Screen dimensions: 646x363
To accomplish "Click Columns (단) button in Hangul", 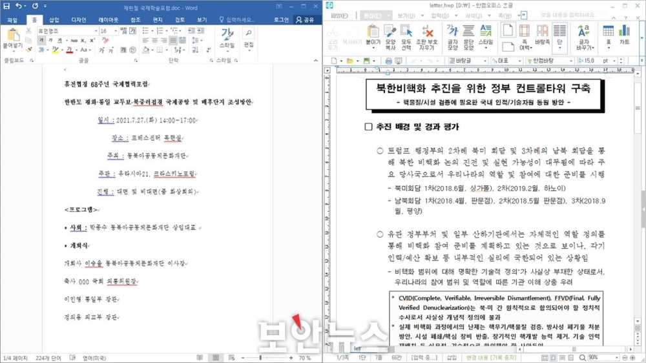I will coord(559,37).
